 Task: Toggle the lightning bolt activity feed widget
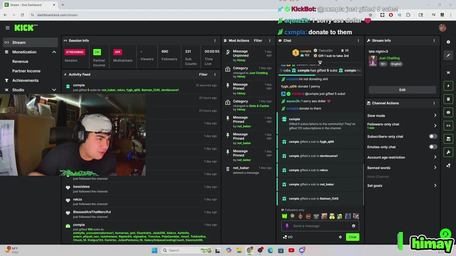pos(448,86)
